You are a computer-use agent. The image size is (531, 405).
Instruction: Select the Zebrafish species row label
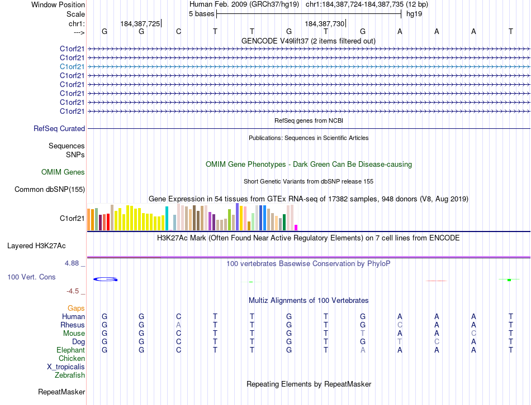pyautogui.click(x=70, y=375)
